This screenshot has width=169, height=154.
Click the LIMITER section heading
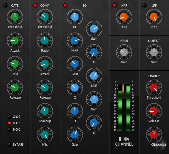(154, 76)
